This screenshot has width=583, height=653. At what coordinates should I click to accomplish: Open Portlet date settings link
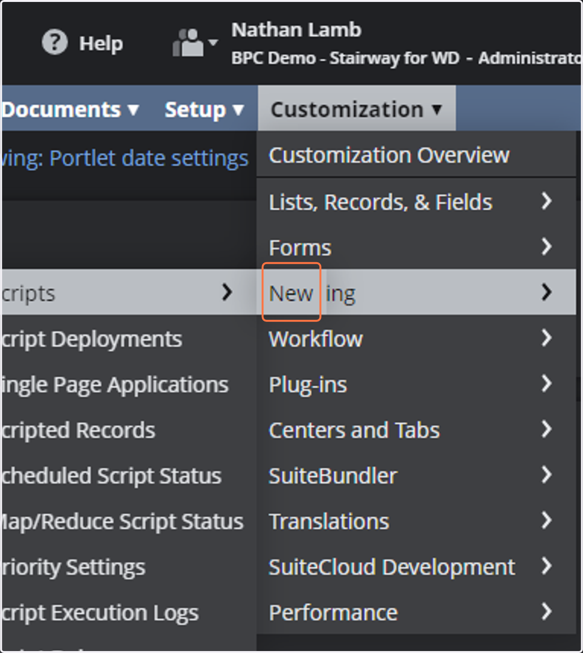point(149,158)
